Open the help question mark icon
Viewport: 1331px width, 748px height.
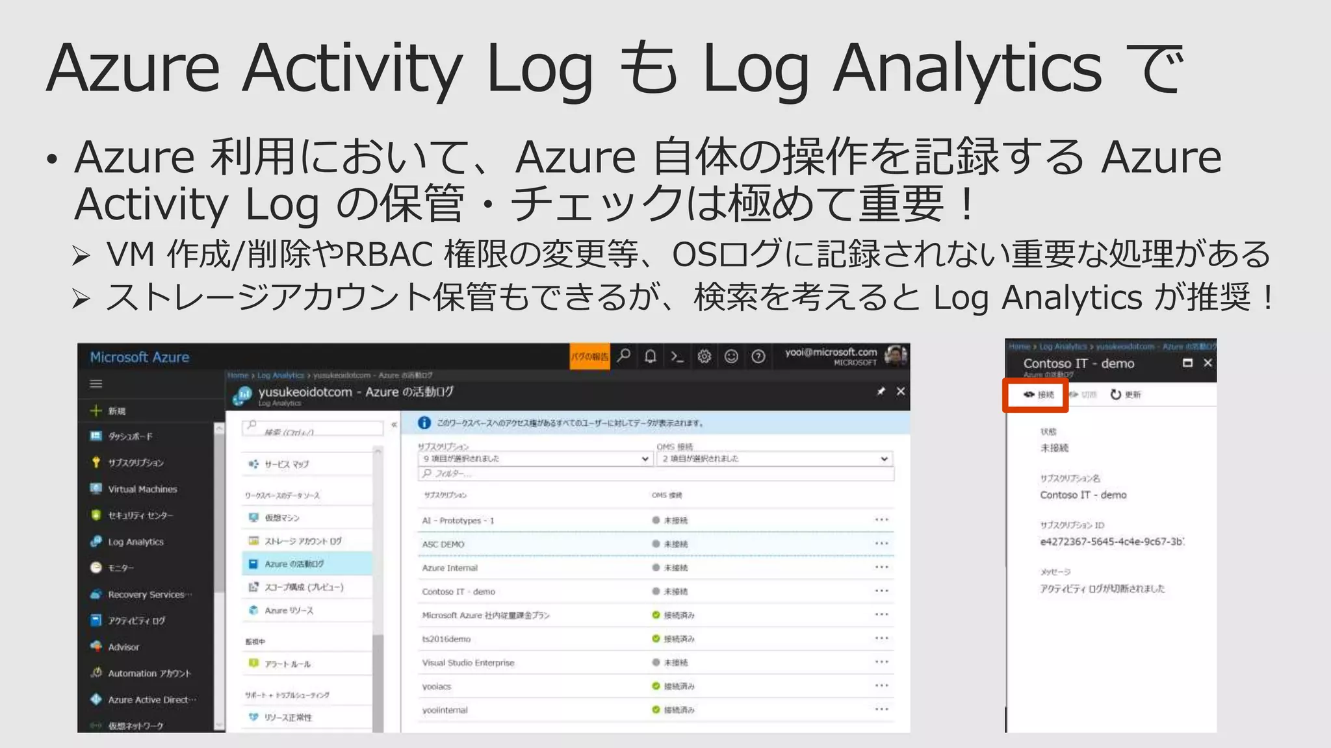(758, 356)
